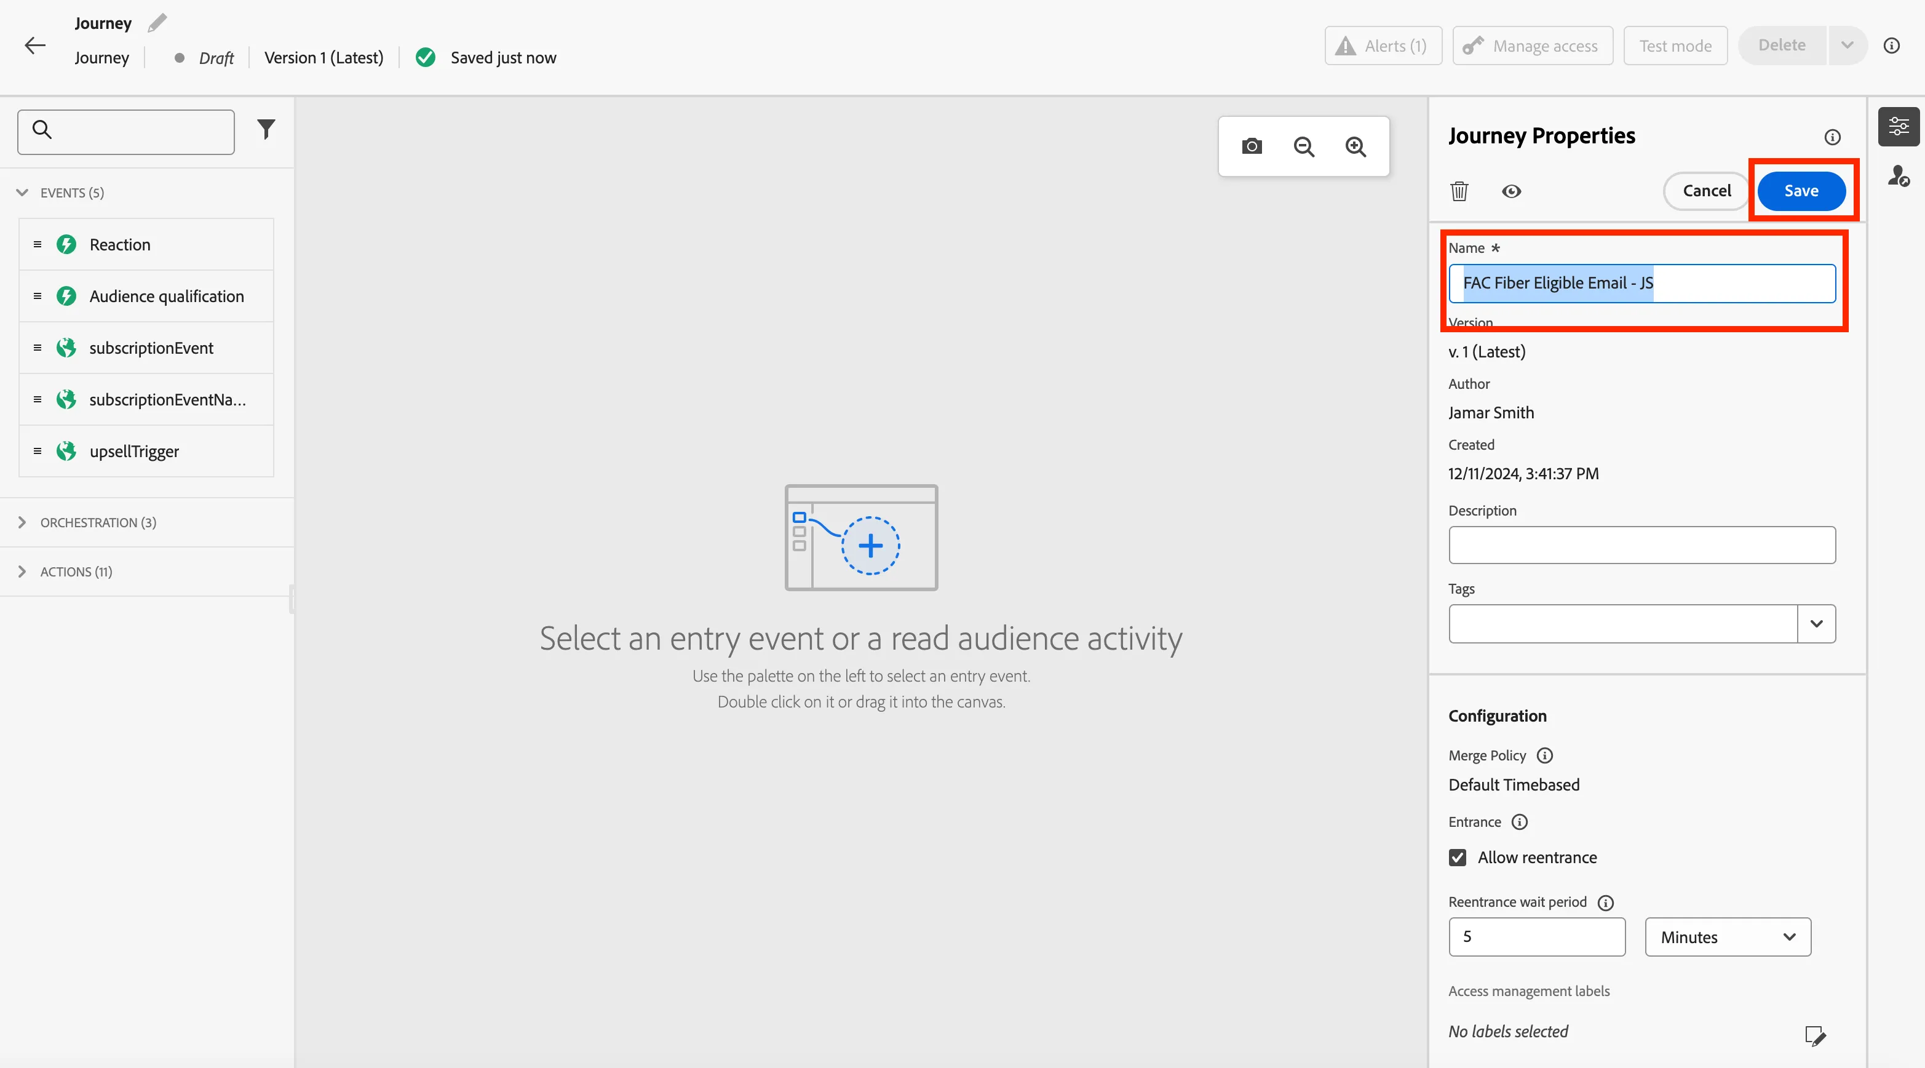Edit journey title with pencil icon
Screen dimensions: 1925x1068
pyautogui.click(x=157, y=23)
